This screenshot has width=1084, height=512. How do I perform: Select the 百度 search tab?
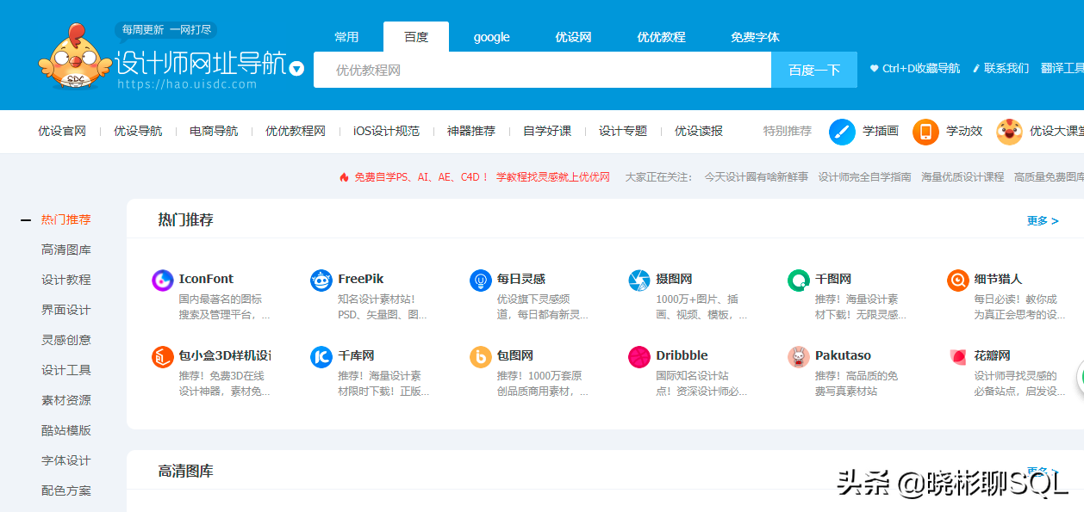[416, 37]
